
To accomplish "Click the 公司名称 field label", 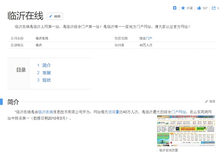I will 17,38.
